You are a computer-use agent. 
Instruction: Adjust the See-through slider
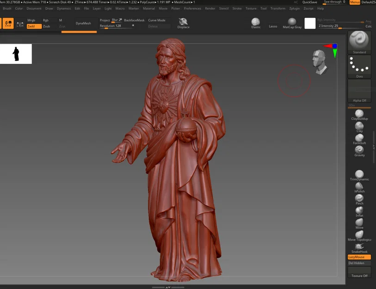click(x=335, y=2)
